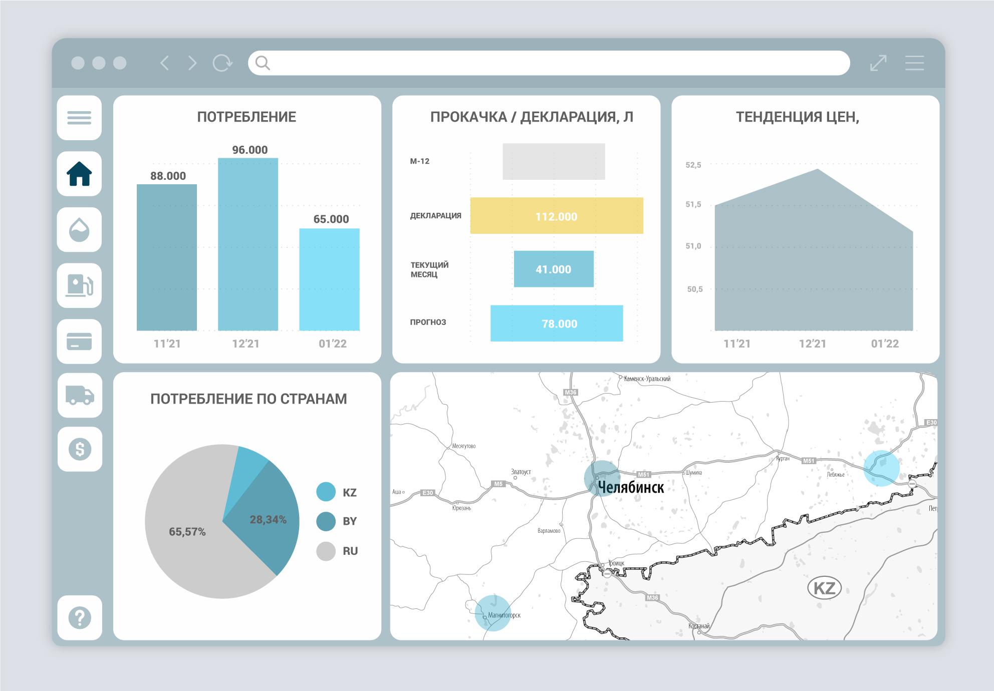Open the help question mark icon

[80, 617]
